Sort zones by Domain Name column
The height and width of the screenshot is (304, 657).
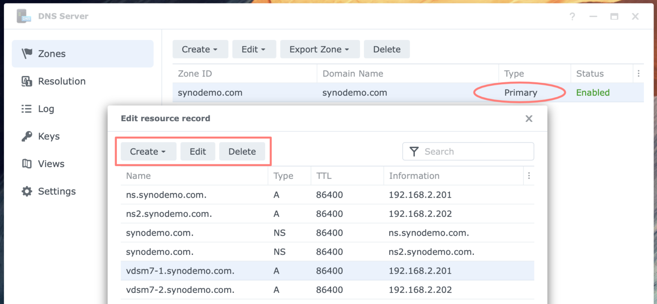tap(408, 73)
